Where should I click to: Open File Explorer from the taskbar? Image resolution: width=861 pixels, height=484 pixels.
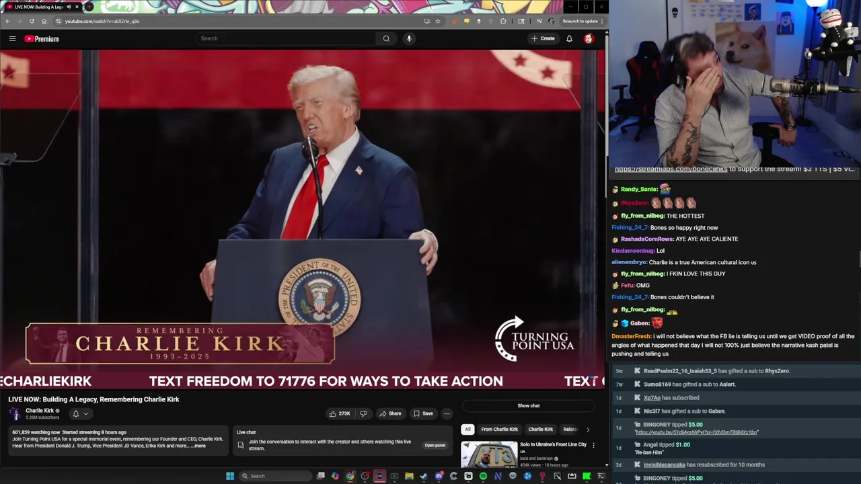(x=409, y=476)
